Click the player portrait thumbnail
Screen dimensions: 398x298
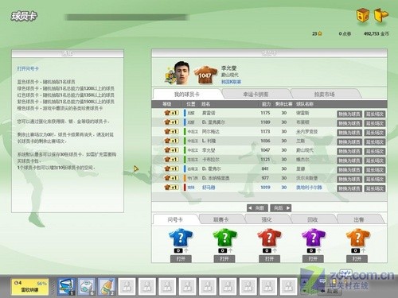coord(181,73)
